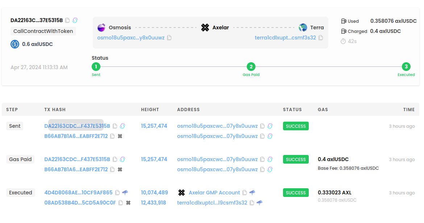This screenshot has width=424, height=223.
Task: Copy the terra1cdlxupt...csmf3s32 destination address
Action: coord(321,38)
